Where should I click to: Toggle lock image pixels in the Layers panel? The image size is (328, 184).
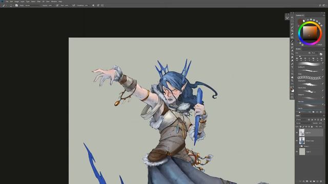(x=303, y=127)
